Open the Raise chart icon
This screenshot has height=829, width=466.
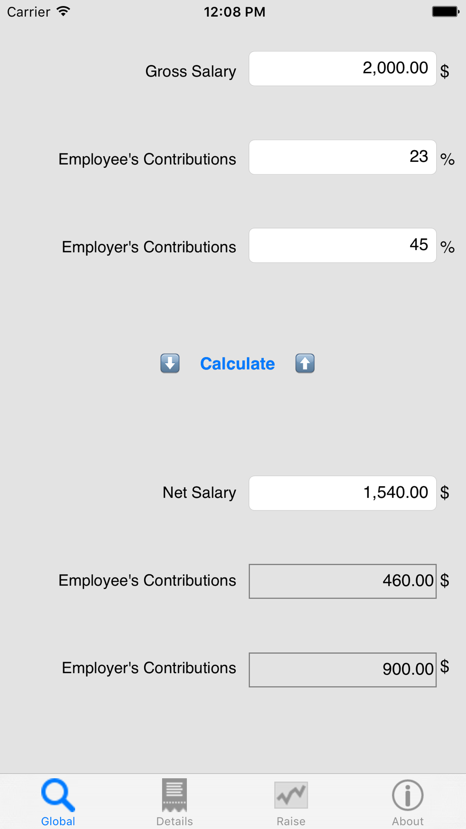(291, 795)
